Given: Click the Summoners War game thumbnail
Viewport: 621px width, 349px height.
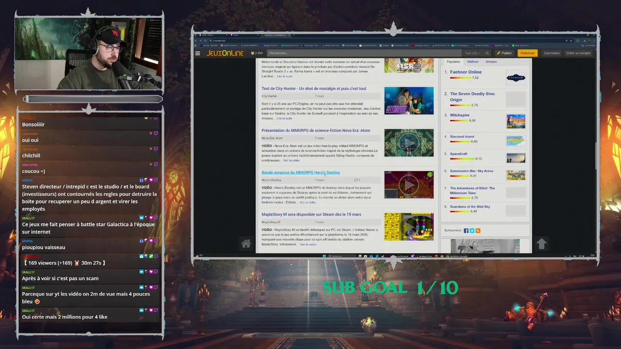Looking at the screenshot, I should pyautogui.click(x=516, y=175).
